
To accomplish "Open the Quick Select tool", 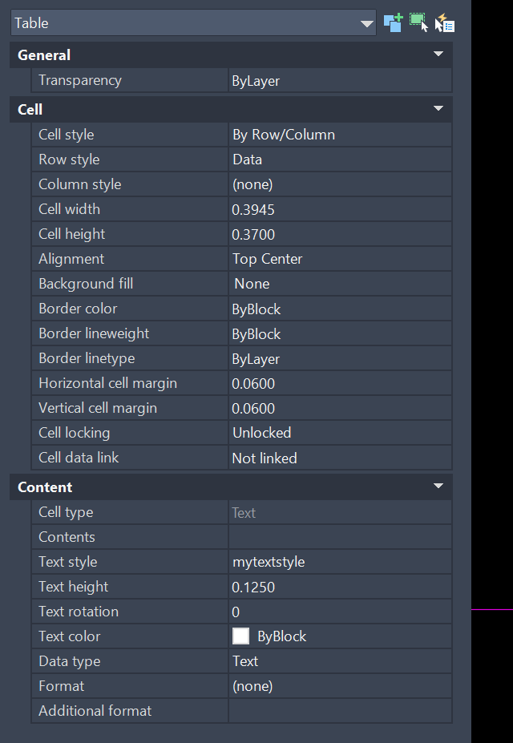I will pos(445,22).
